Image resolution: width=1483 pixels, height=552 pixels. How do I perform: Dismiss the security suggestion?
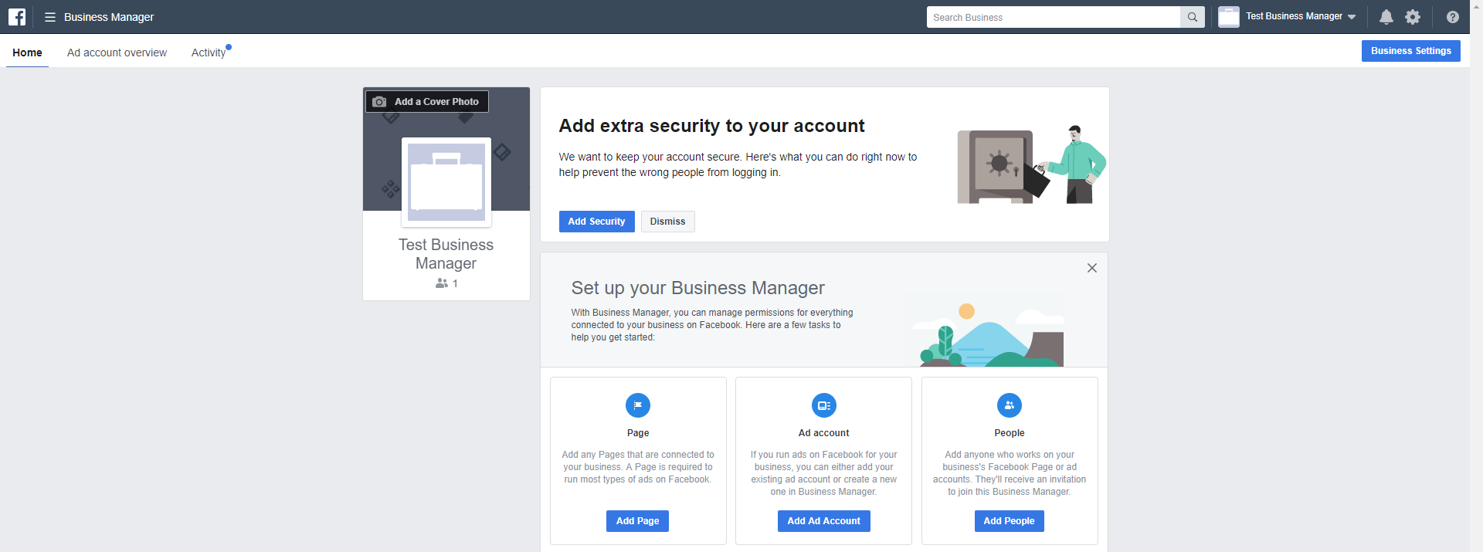(668, 222)
